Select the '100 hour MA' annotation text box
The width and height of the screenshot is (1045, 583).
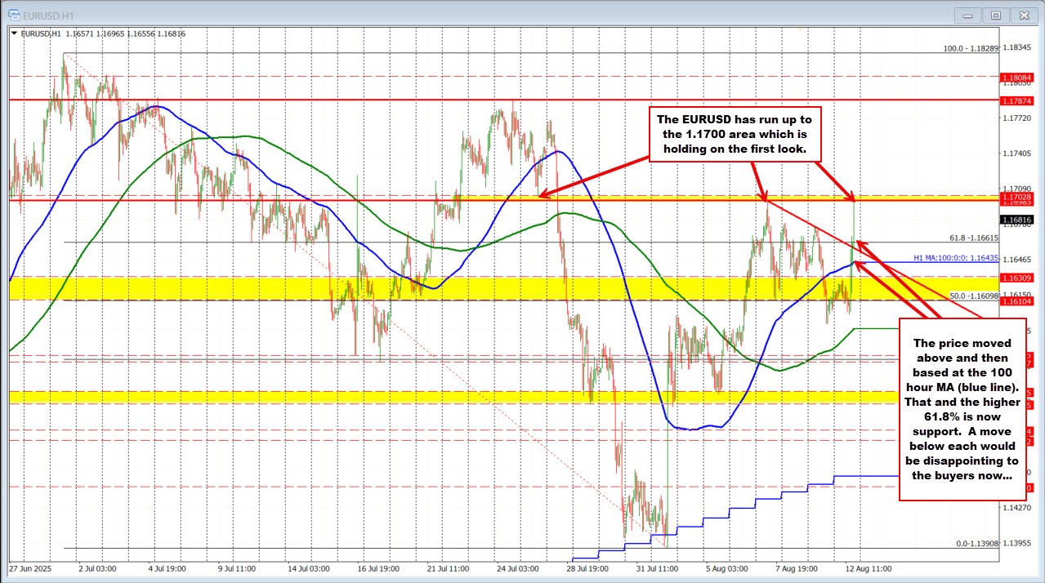pos(962,408)
